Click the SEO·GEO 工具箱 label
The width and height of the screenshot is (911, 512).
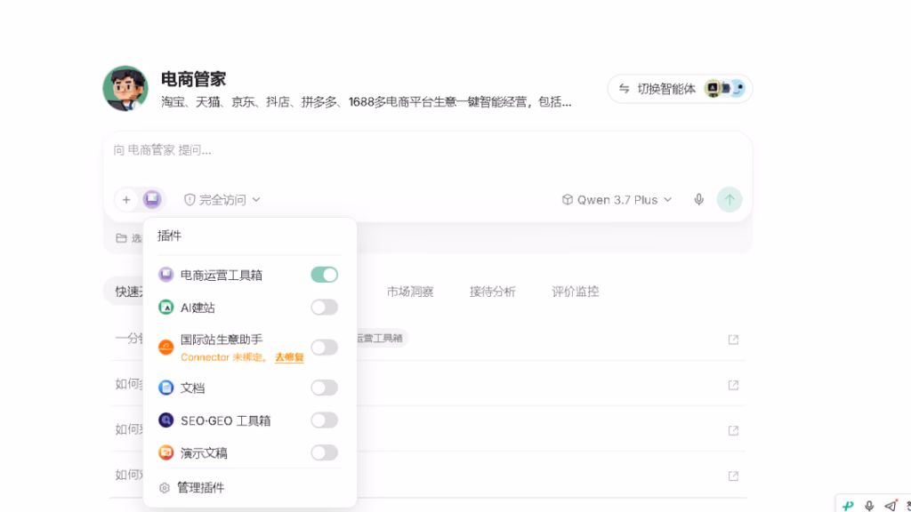[225, 420]
